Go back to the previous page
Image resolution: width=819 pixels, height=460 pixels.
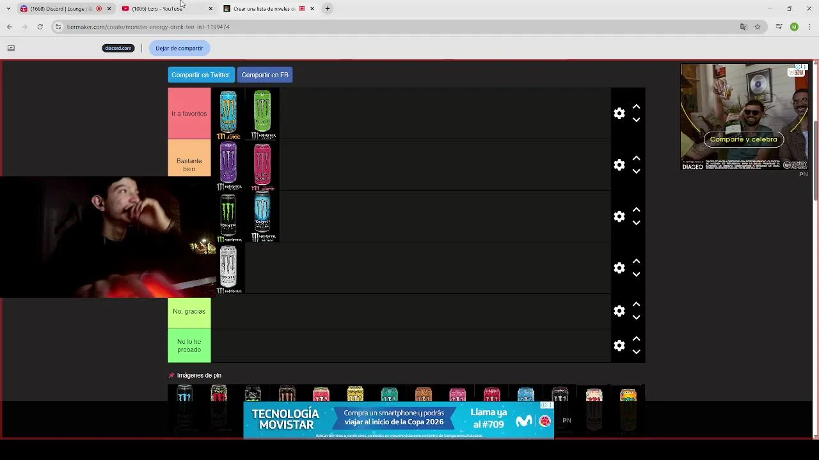click(9, 27)
